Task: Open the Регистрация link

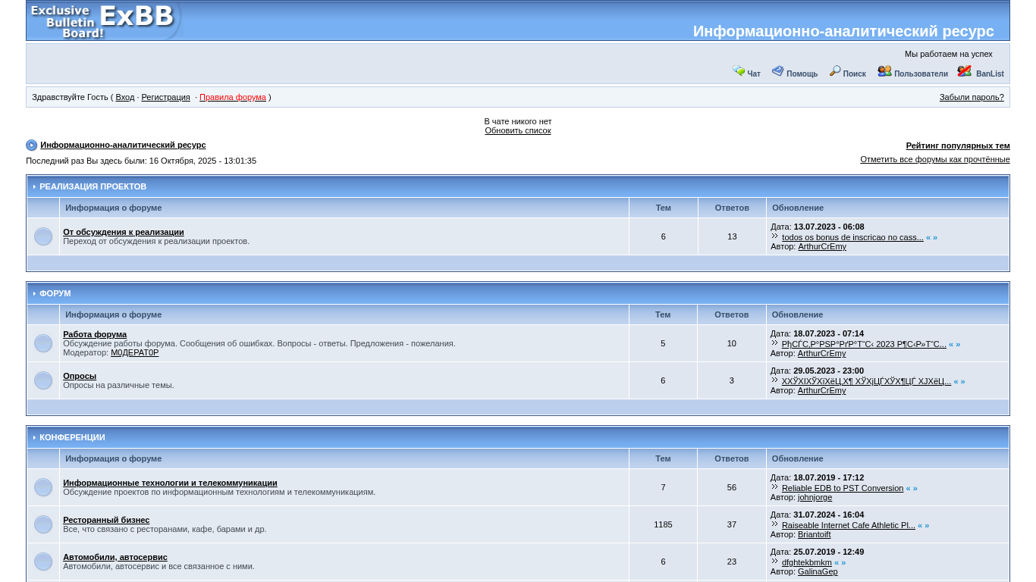Action: tap(165, 97)
